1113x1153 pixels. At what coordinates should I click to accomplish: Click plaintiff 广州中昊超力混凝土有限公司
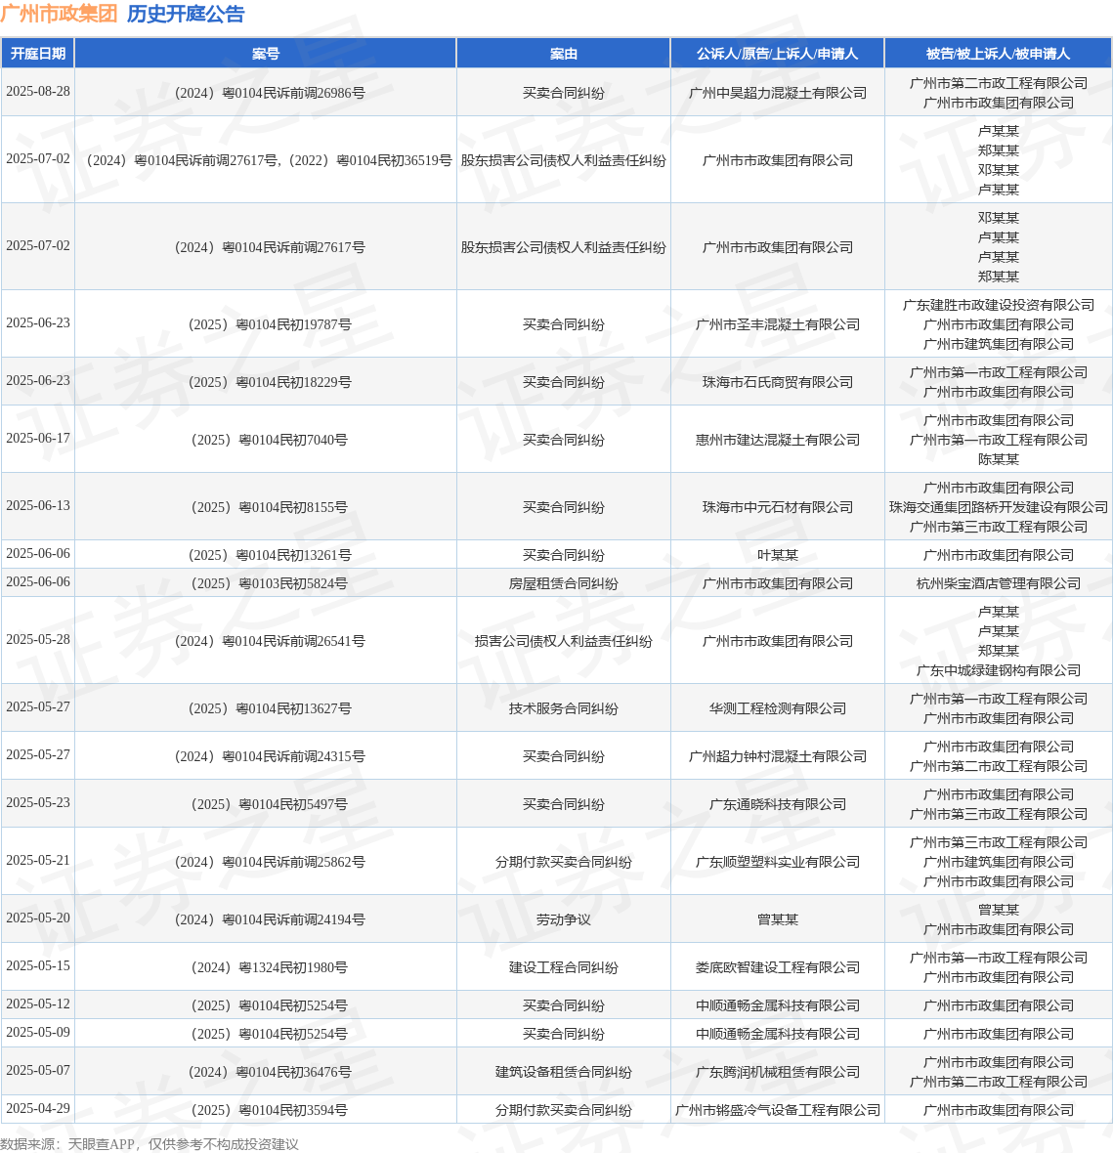(x=777, y=94)
